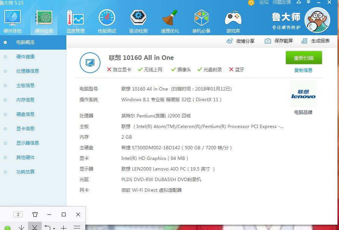Click the 摄像头 status indicator
The height and width of the screenshot is (230, 339).
coord(181,70)
